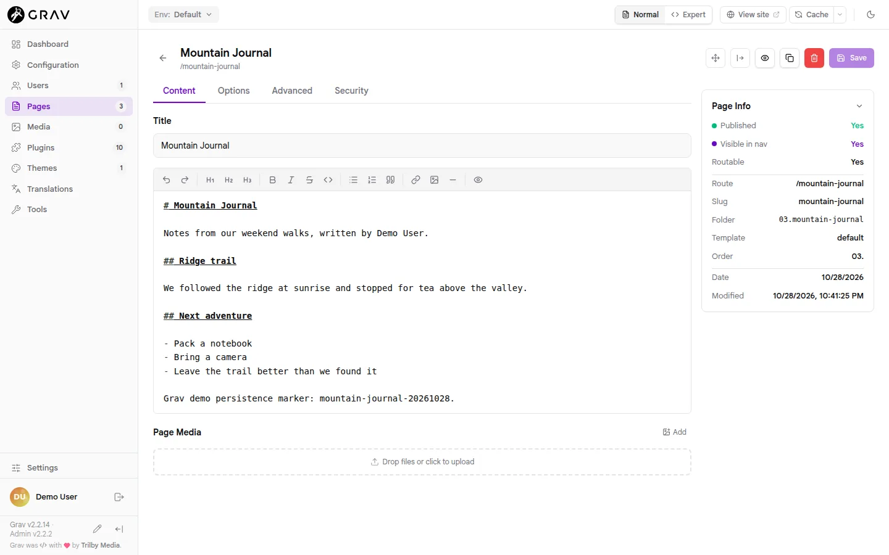Insert inline code formatting
This screenshot has height=555, width=889.
coord(328,180)
